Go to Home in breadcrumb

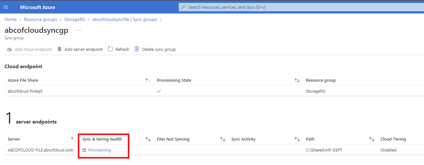click(x=11, y=20)
